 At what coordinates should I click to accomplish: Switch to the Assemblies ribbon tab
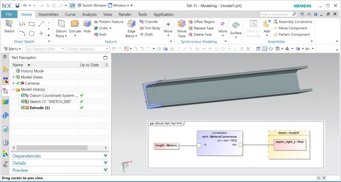tap(48, 14)
